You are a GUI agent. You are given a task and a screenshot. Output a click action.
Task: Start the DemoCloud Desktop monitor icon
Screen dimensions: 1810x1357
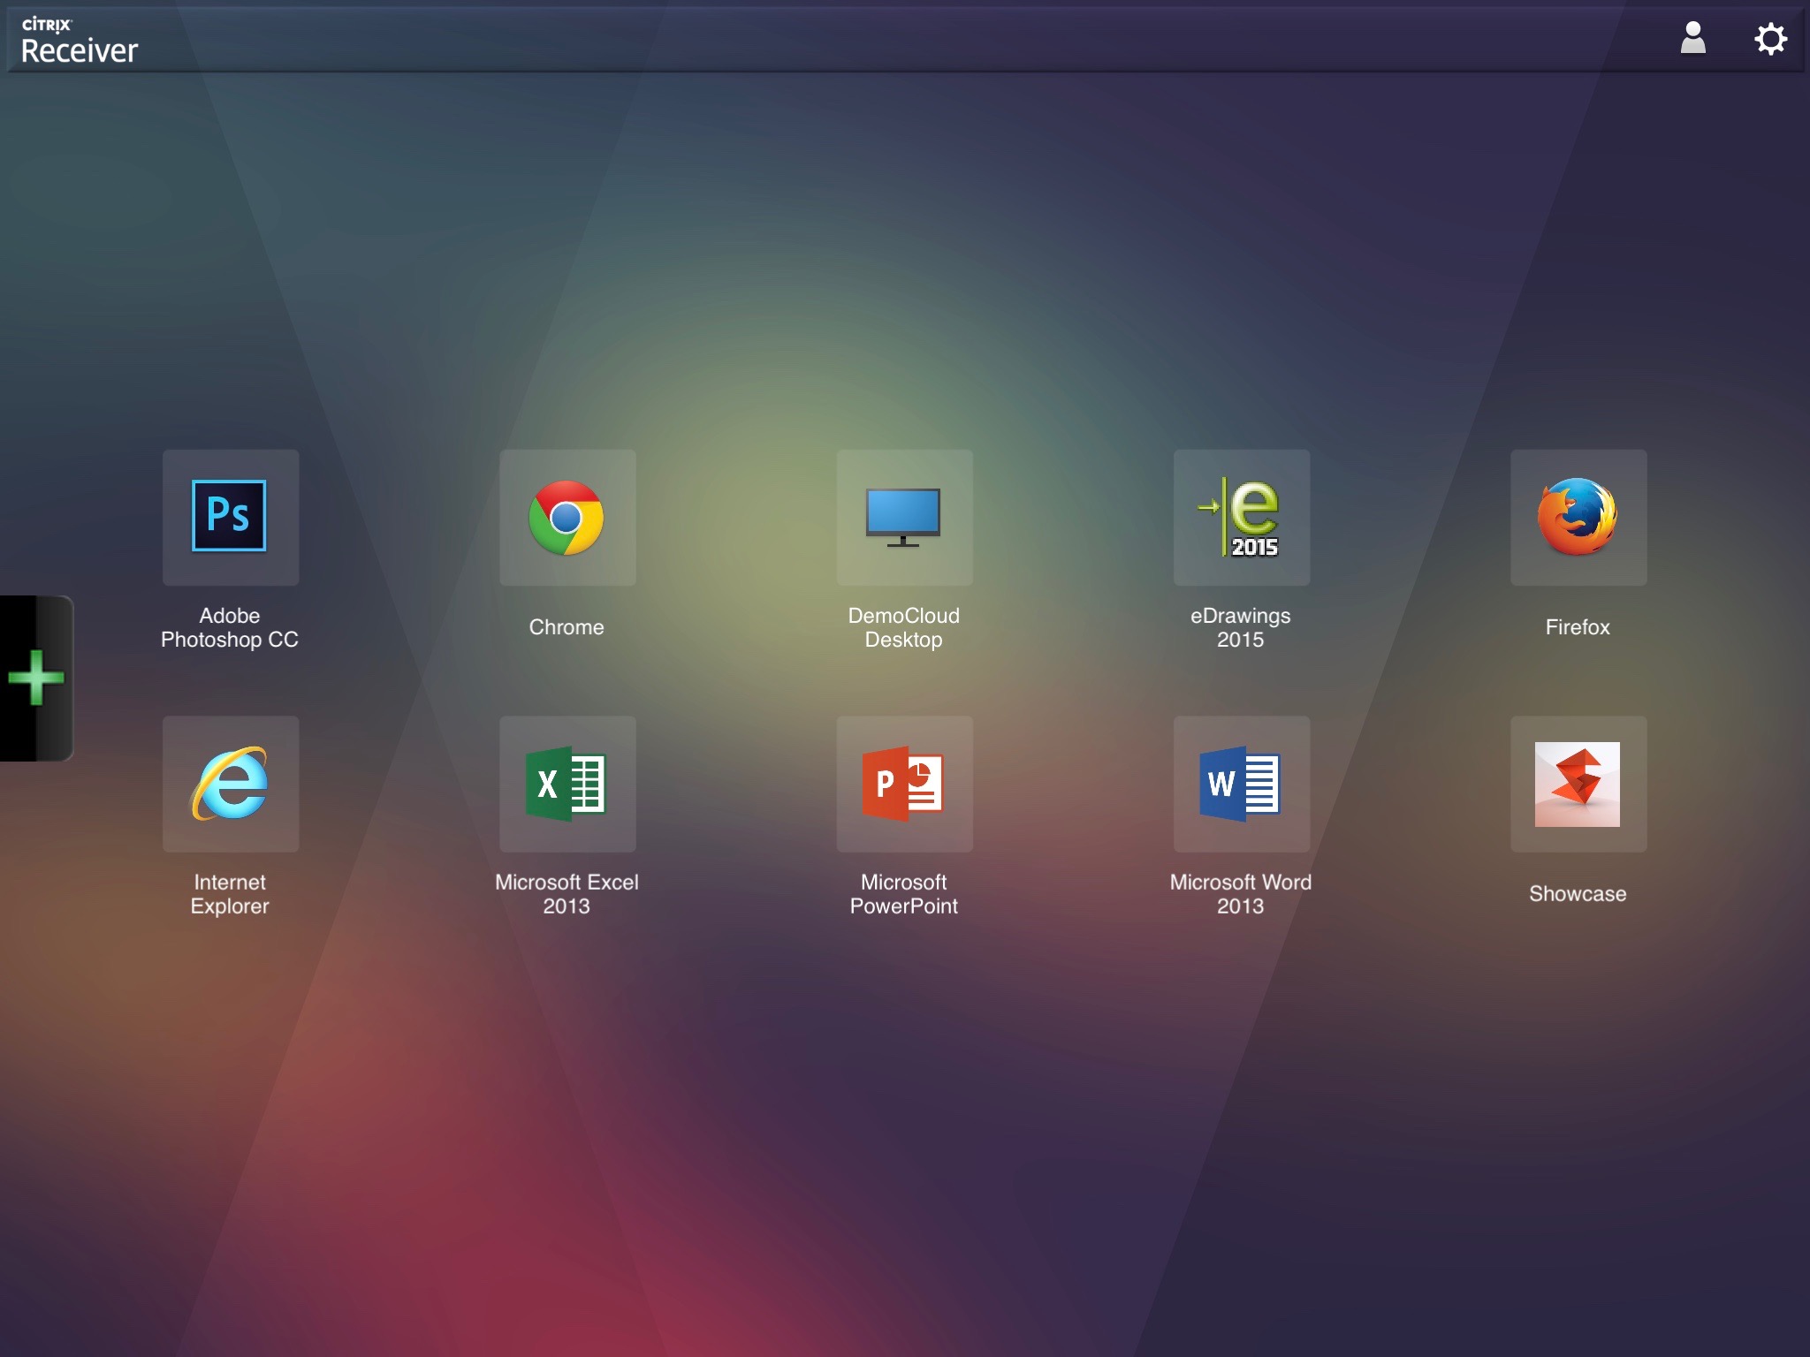[903, 517]
